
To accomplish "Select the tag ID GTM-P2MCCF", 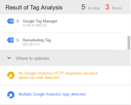I will pyautogui.click(x=35, y=25).
